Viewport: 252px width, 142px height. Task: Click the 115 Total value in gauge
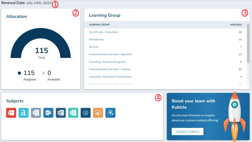click(x=42, y=51)
